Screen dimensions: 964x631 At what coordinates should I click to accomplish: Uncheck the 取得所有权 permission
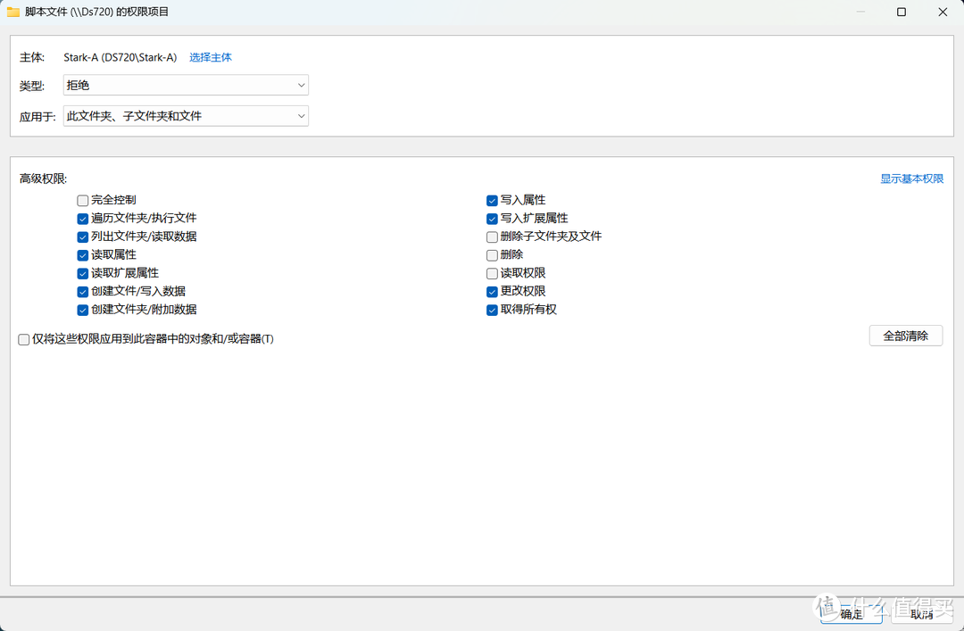[492, 311]
